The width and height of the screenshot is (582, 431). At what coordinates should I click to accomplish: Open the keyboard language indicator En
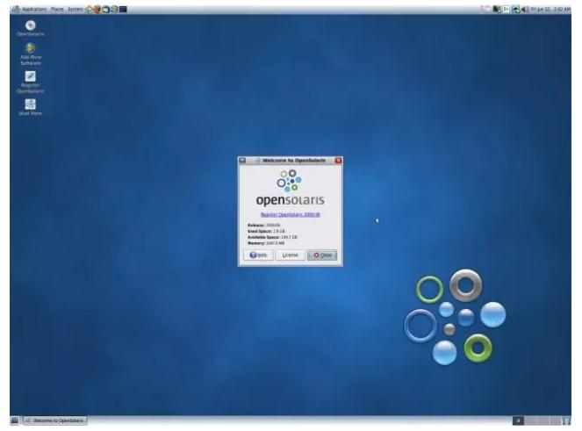[x=506, y=9]
